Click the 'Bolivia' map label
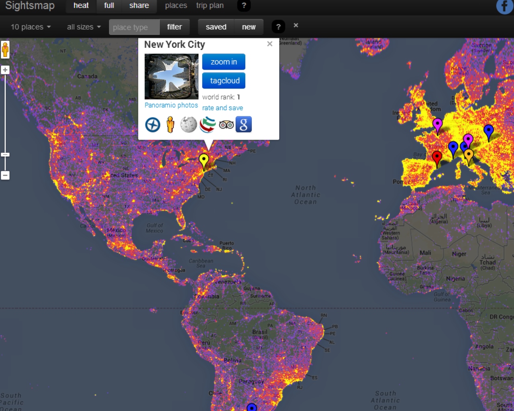514x411 pixels. click(x=233, y=360)
